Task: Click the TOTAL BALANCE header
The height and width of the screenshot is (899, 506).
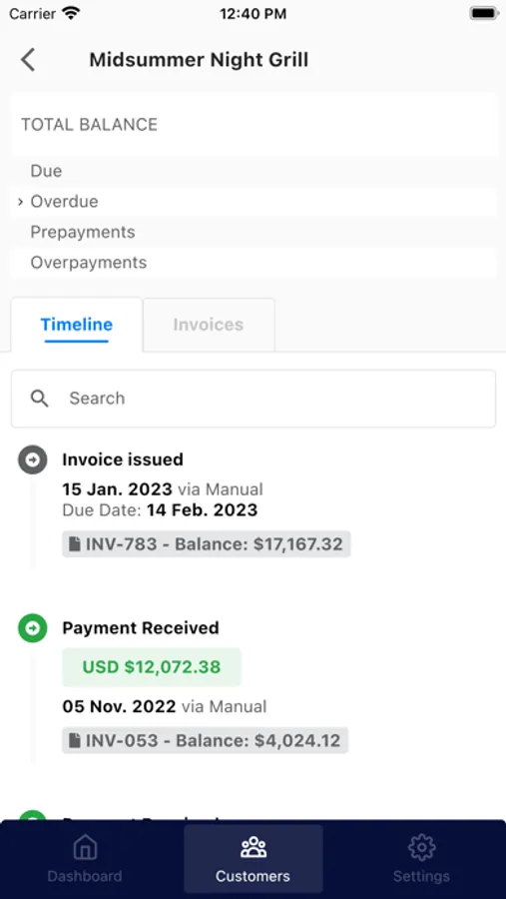Action: (90, 125)
